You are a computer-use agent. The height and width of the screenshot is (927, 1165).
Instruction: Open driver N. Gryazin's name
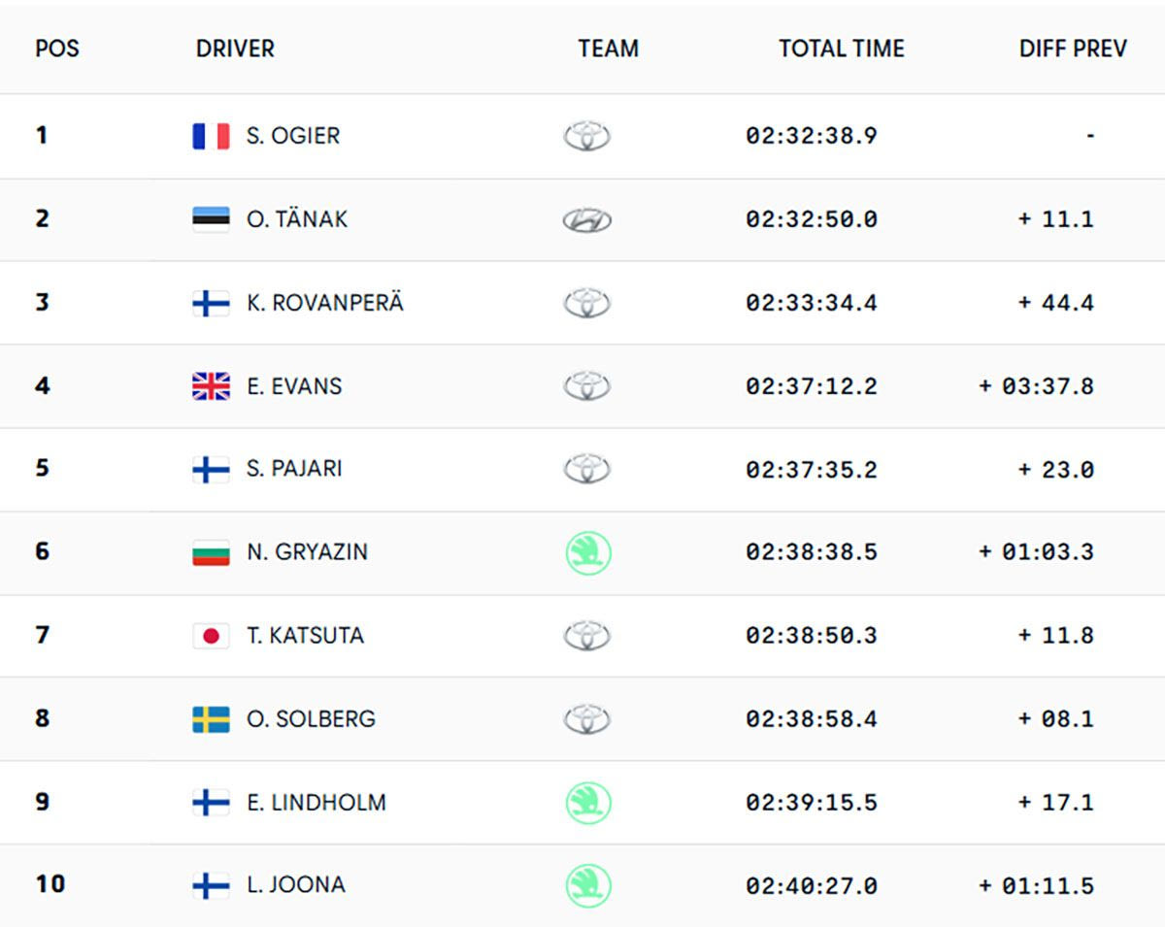[x=307, y=552]
